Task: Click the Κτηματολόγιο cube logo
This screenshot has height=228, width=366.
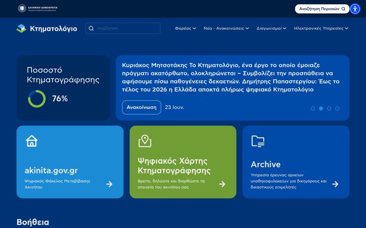Action: pyautogui.click(x=21, y=28)
